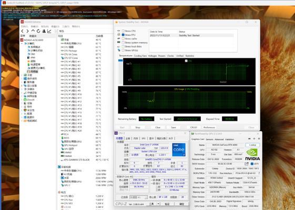Viewport: 295px width, 210px height.
Task: Click the Lookup button in GPU-Z
Action: pyautogui.click(x=252, y=145)
